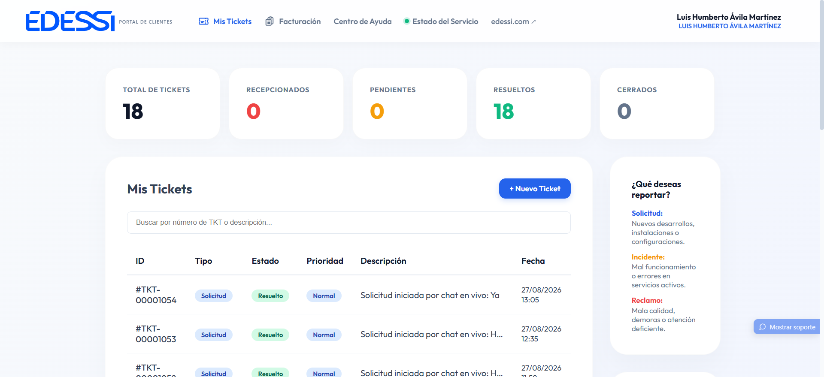Click the Mostrar soporte button
The image size is (824, 377).
point(787,327)
